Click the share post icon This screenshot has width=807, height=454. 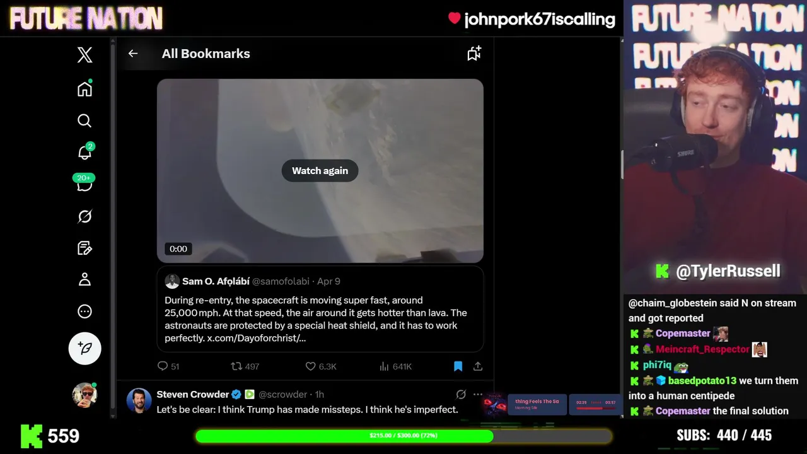pos(478,366)
